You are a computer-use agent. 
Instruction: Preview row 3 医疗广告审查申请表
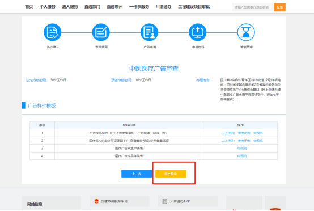242,148
